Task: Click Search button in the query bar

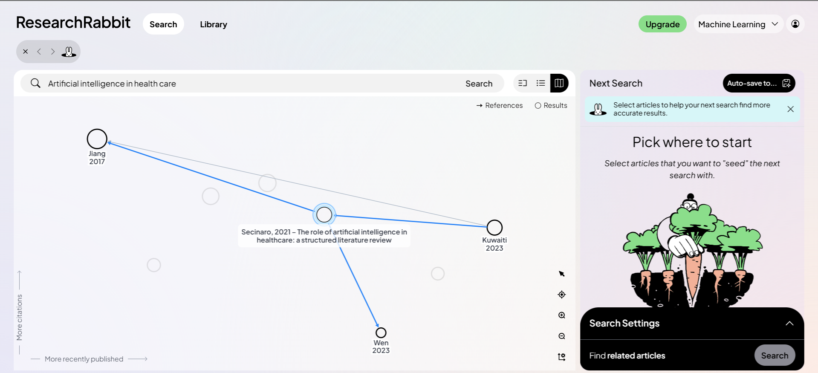Action: click(x=479, y=84)
